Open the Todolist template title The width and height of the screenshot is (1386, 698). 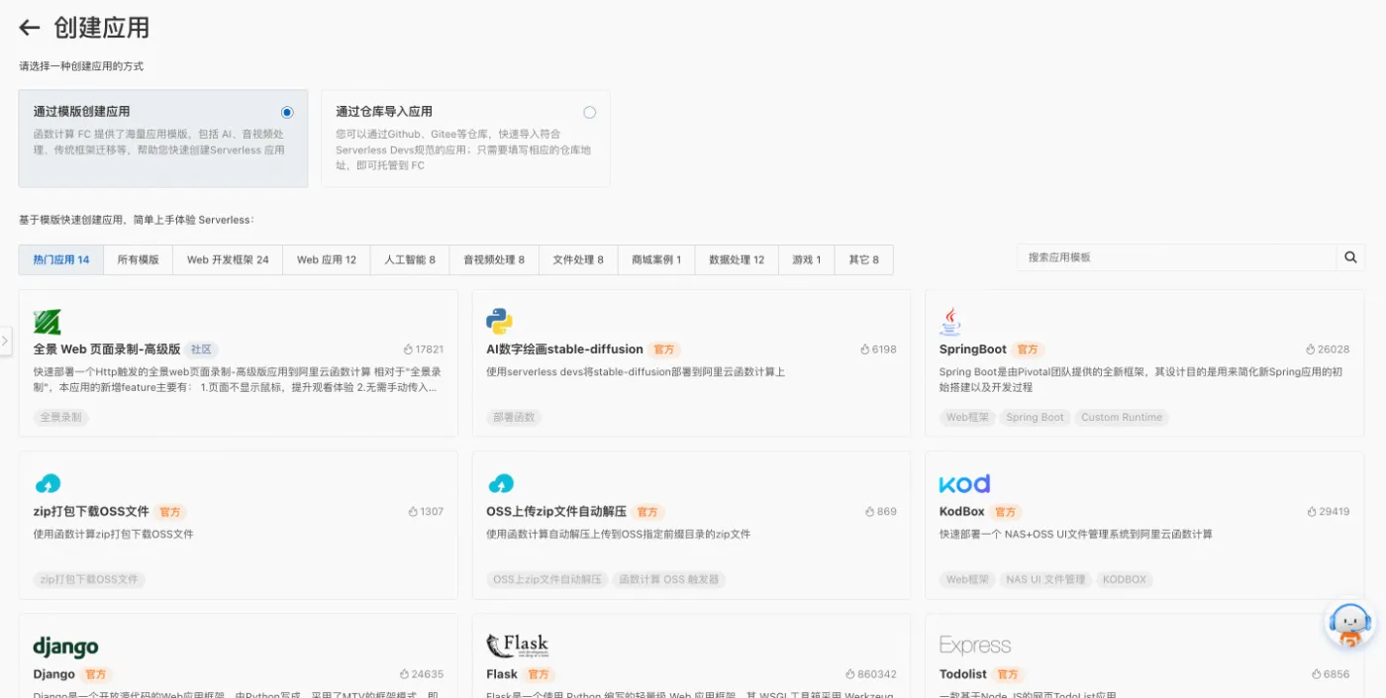click(963, 674)
